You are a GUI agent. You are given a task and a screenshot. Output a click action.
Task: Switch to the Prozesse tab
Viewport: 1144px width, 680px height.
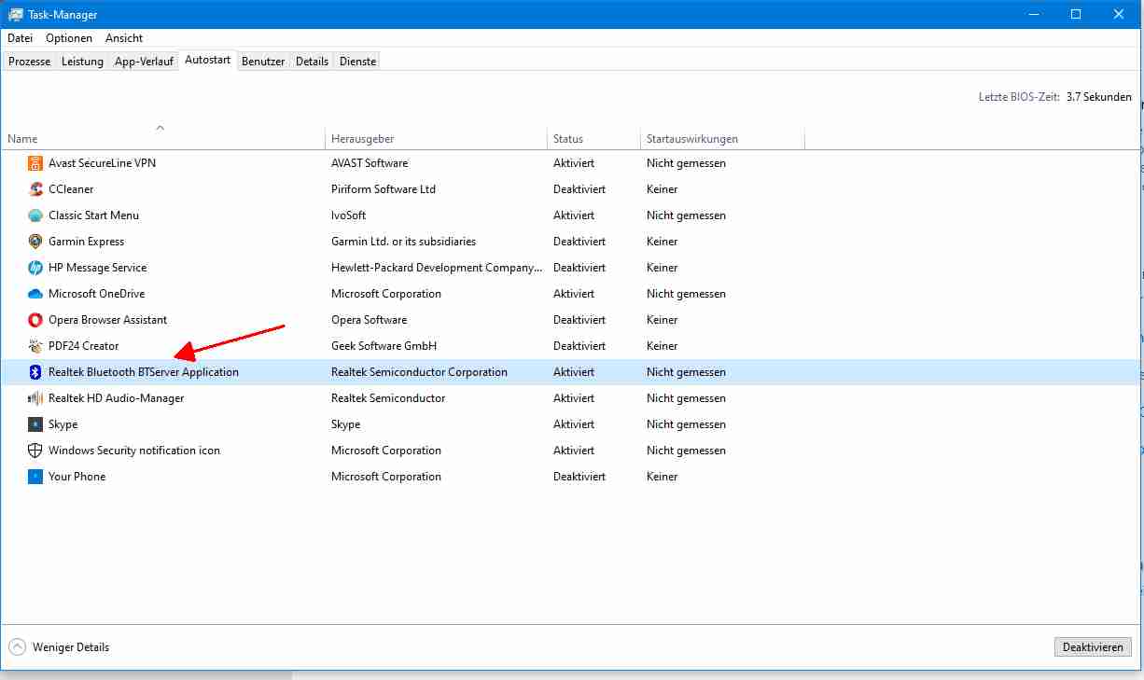(x=30, y=62)
